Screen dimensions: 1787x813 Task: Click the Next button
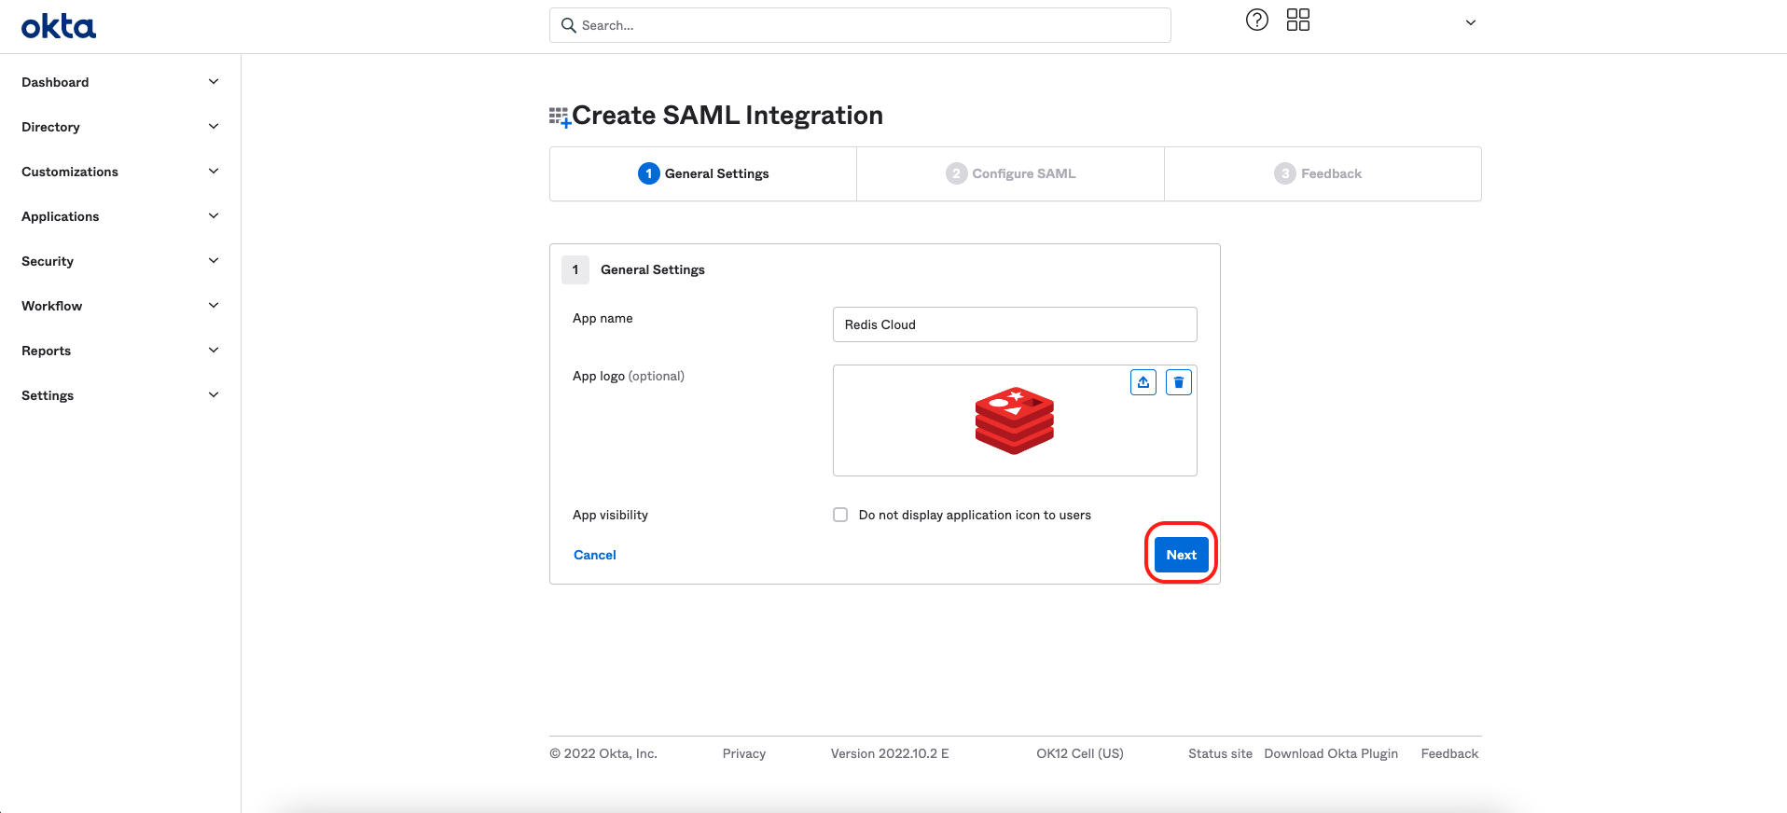(1181, 555)
